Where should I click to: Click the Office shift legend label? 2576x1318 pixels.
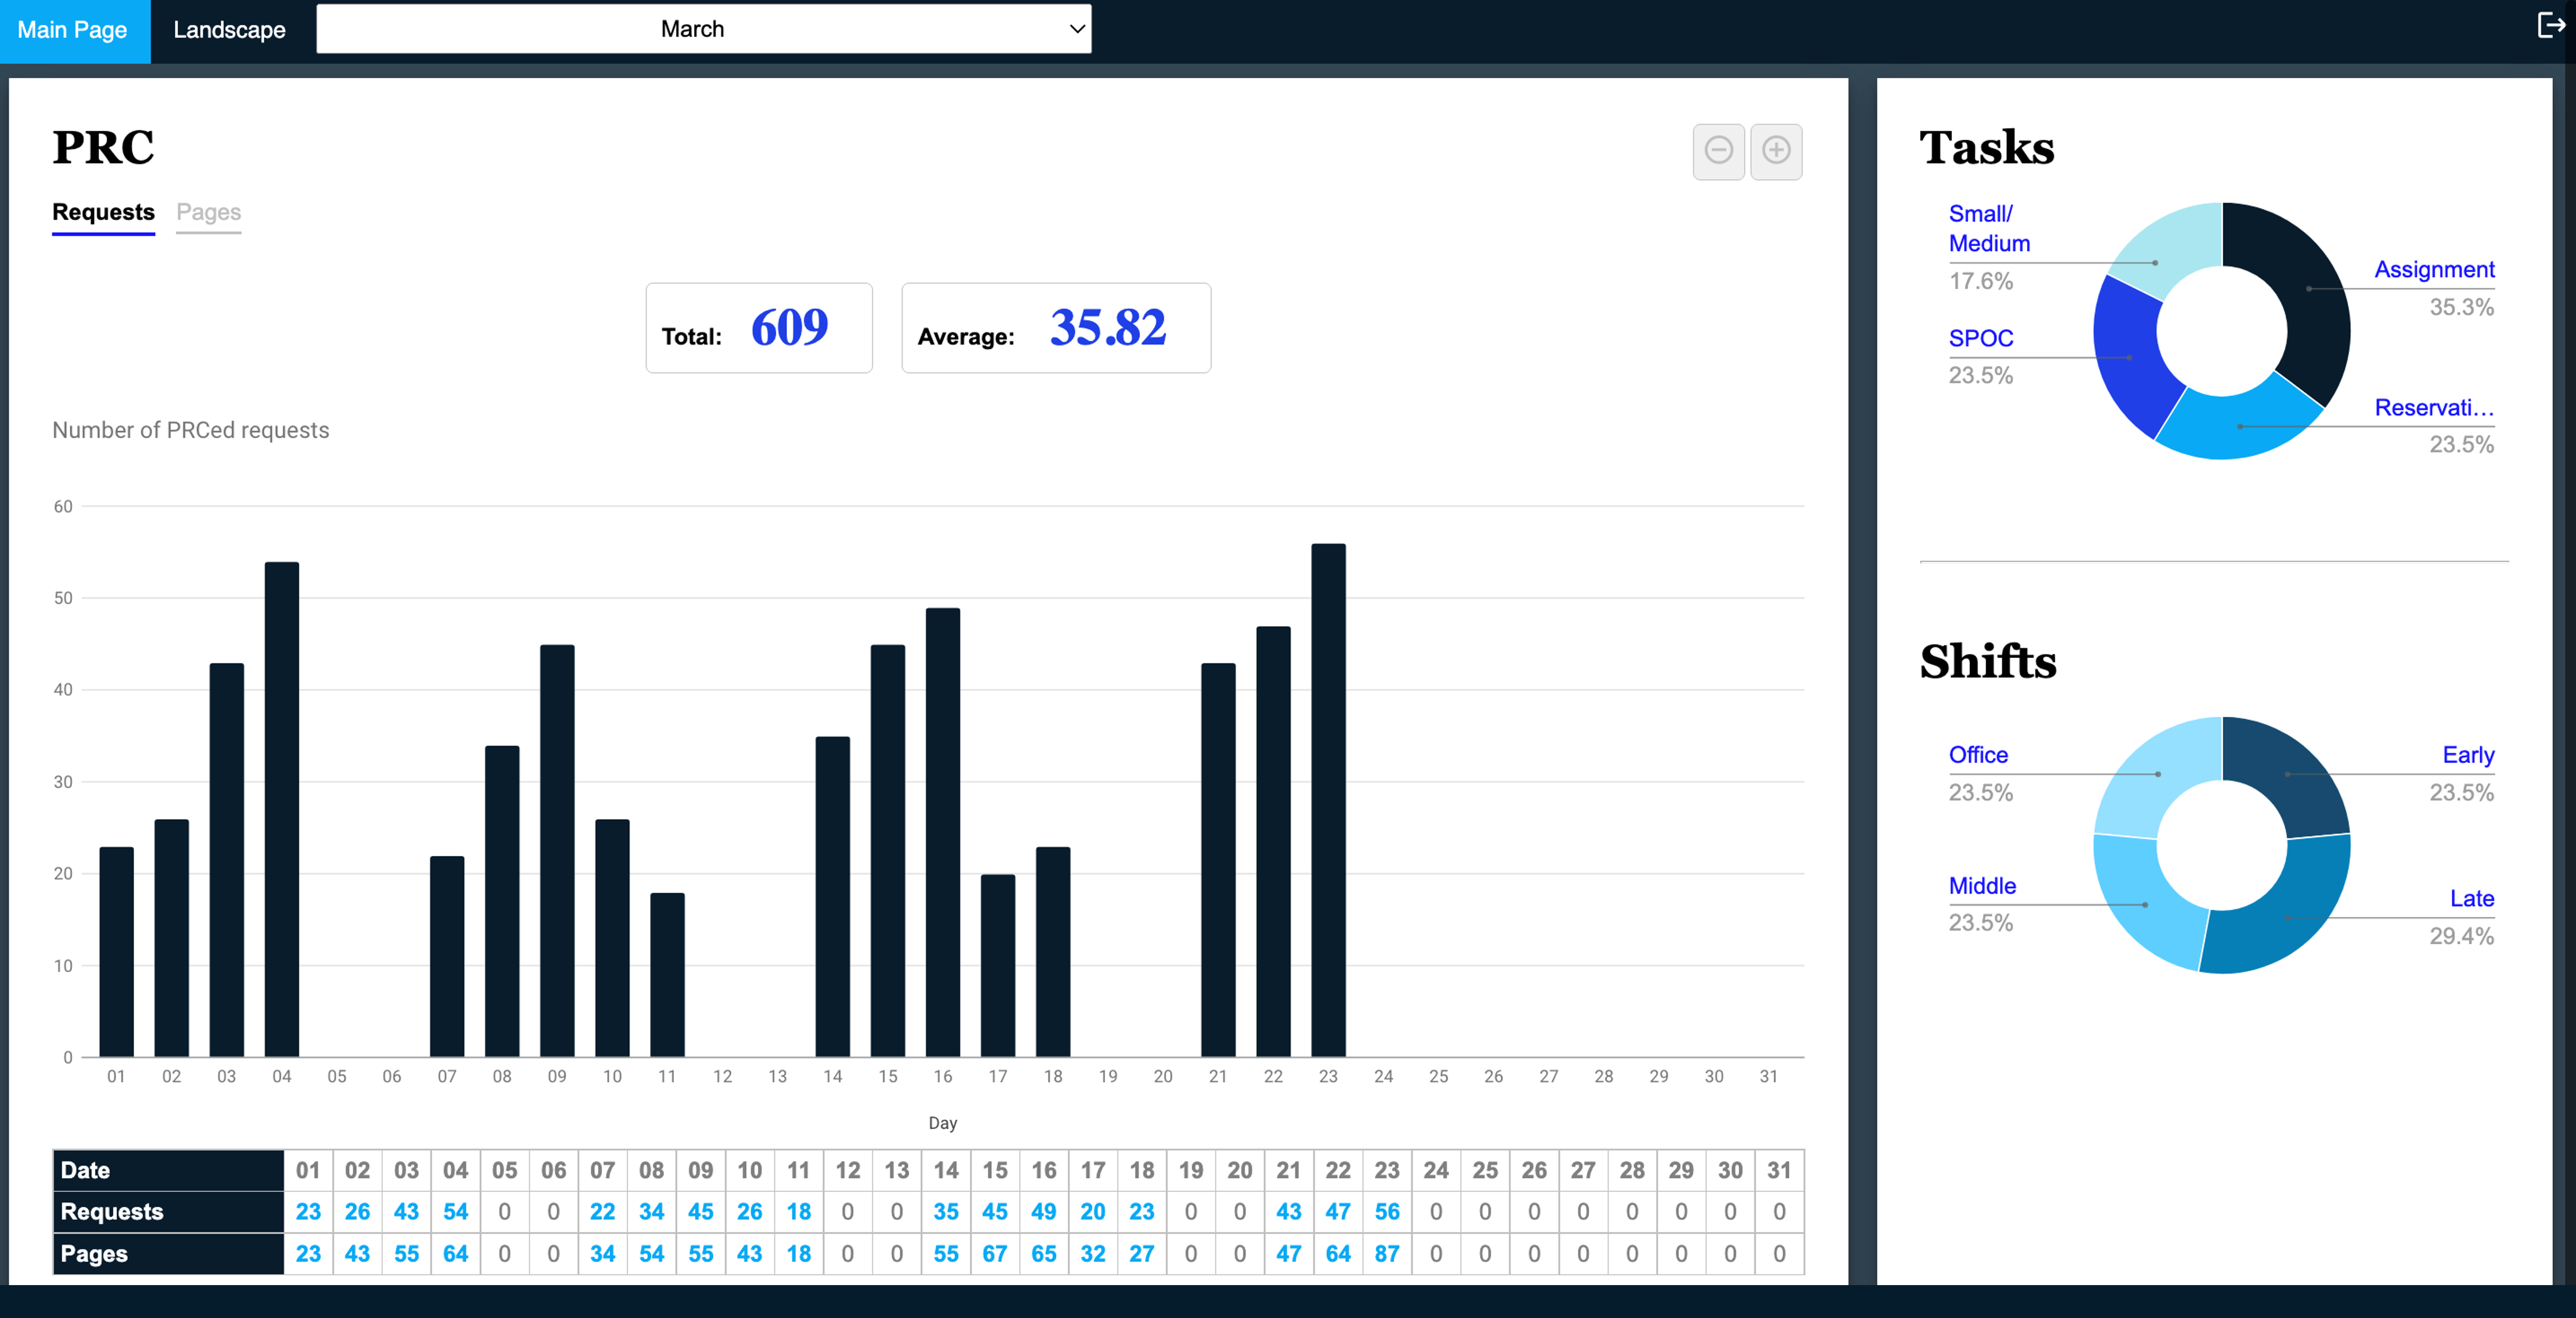(1977, 756)
